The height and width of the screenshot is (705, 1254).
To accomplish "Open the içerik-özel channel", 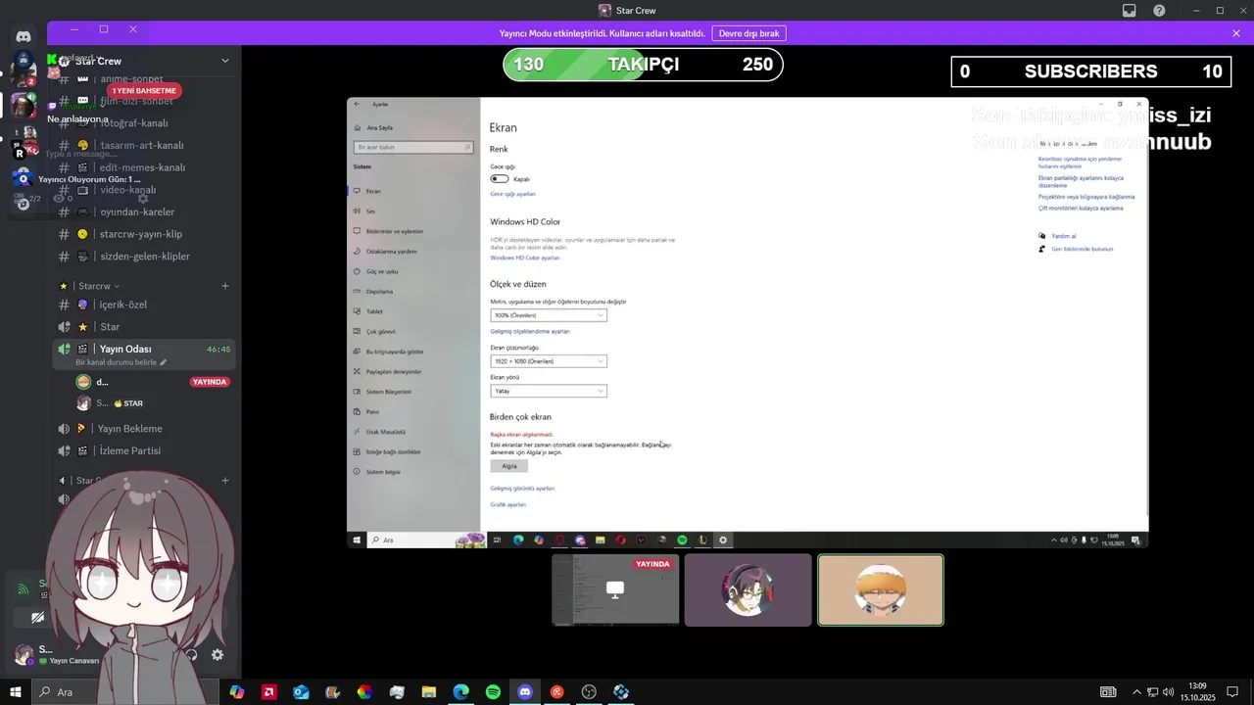I will [123, 305].
